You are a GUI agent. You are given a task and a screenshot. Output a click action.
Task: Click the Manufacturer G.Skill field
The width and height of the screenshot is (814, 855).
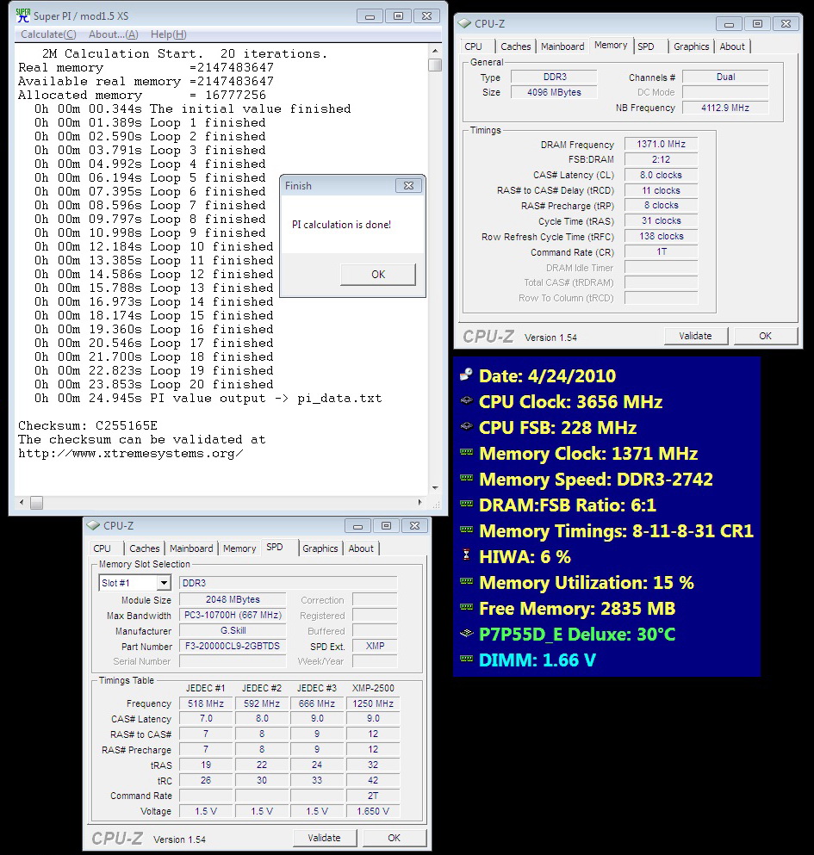tap(233, 631)
